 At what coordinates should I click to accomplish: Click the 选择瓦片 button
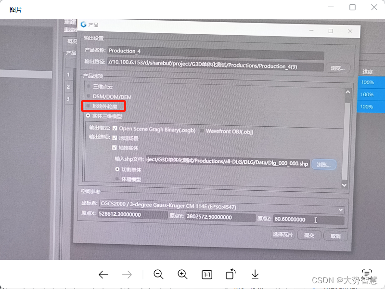[x=283, y=235]
